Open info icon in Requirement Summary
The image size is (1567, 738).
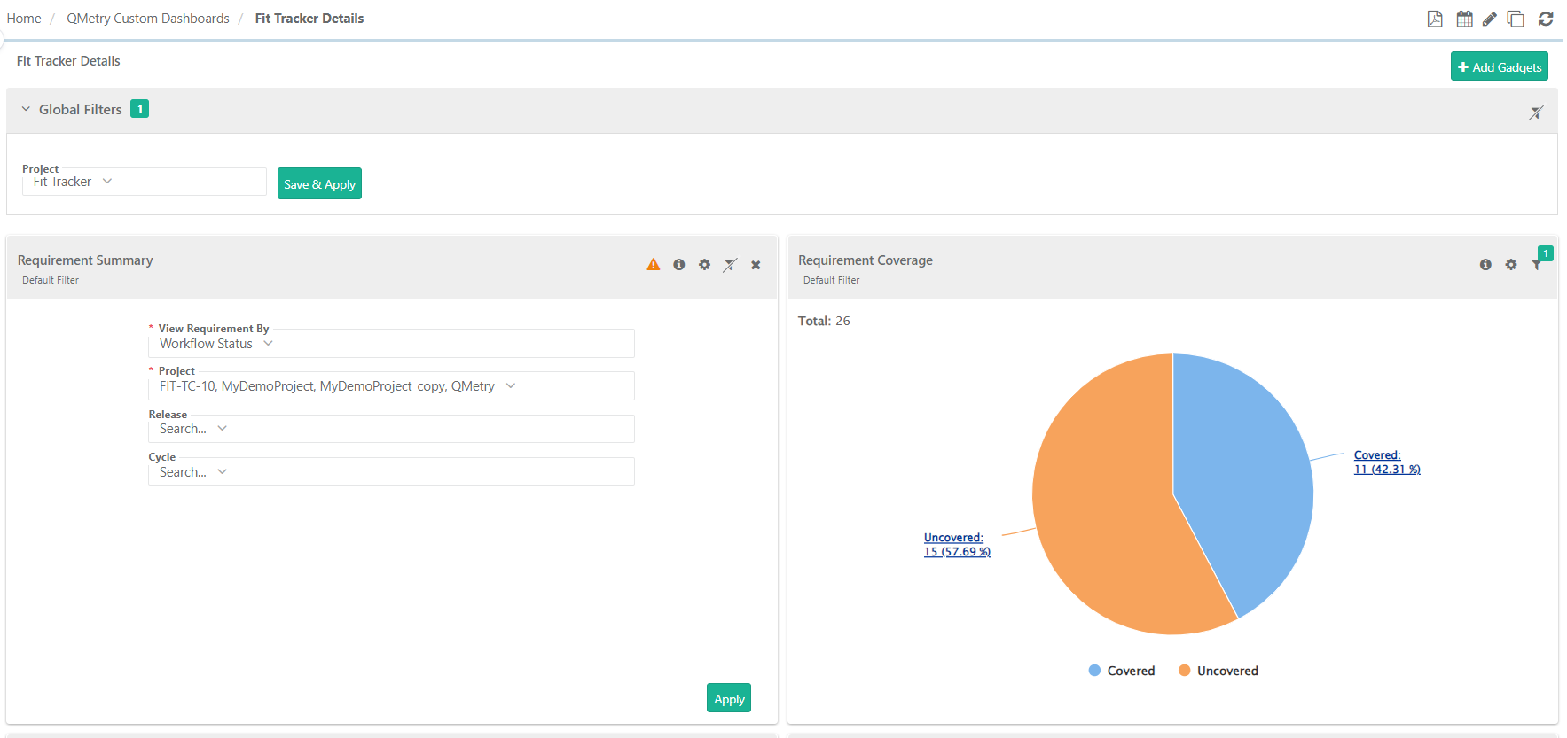[x=679, y=264]
